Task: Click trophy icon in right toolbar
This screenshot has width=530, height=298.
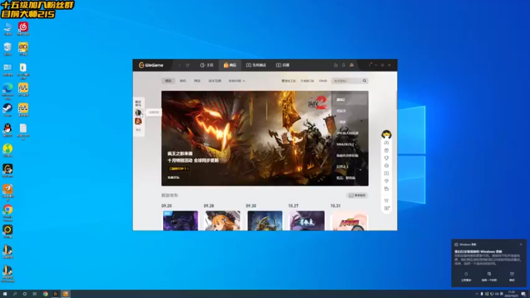Action: pos(386,158)
